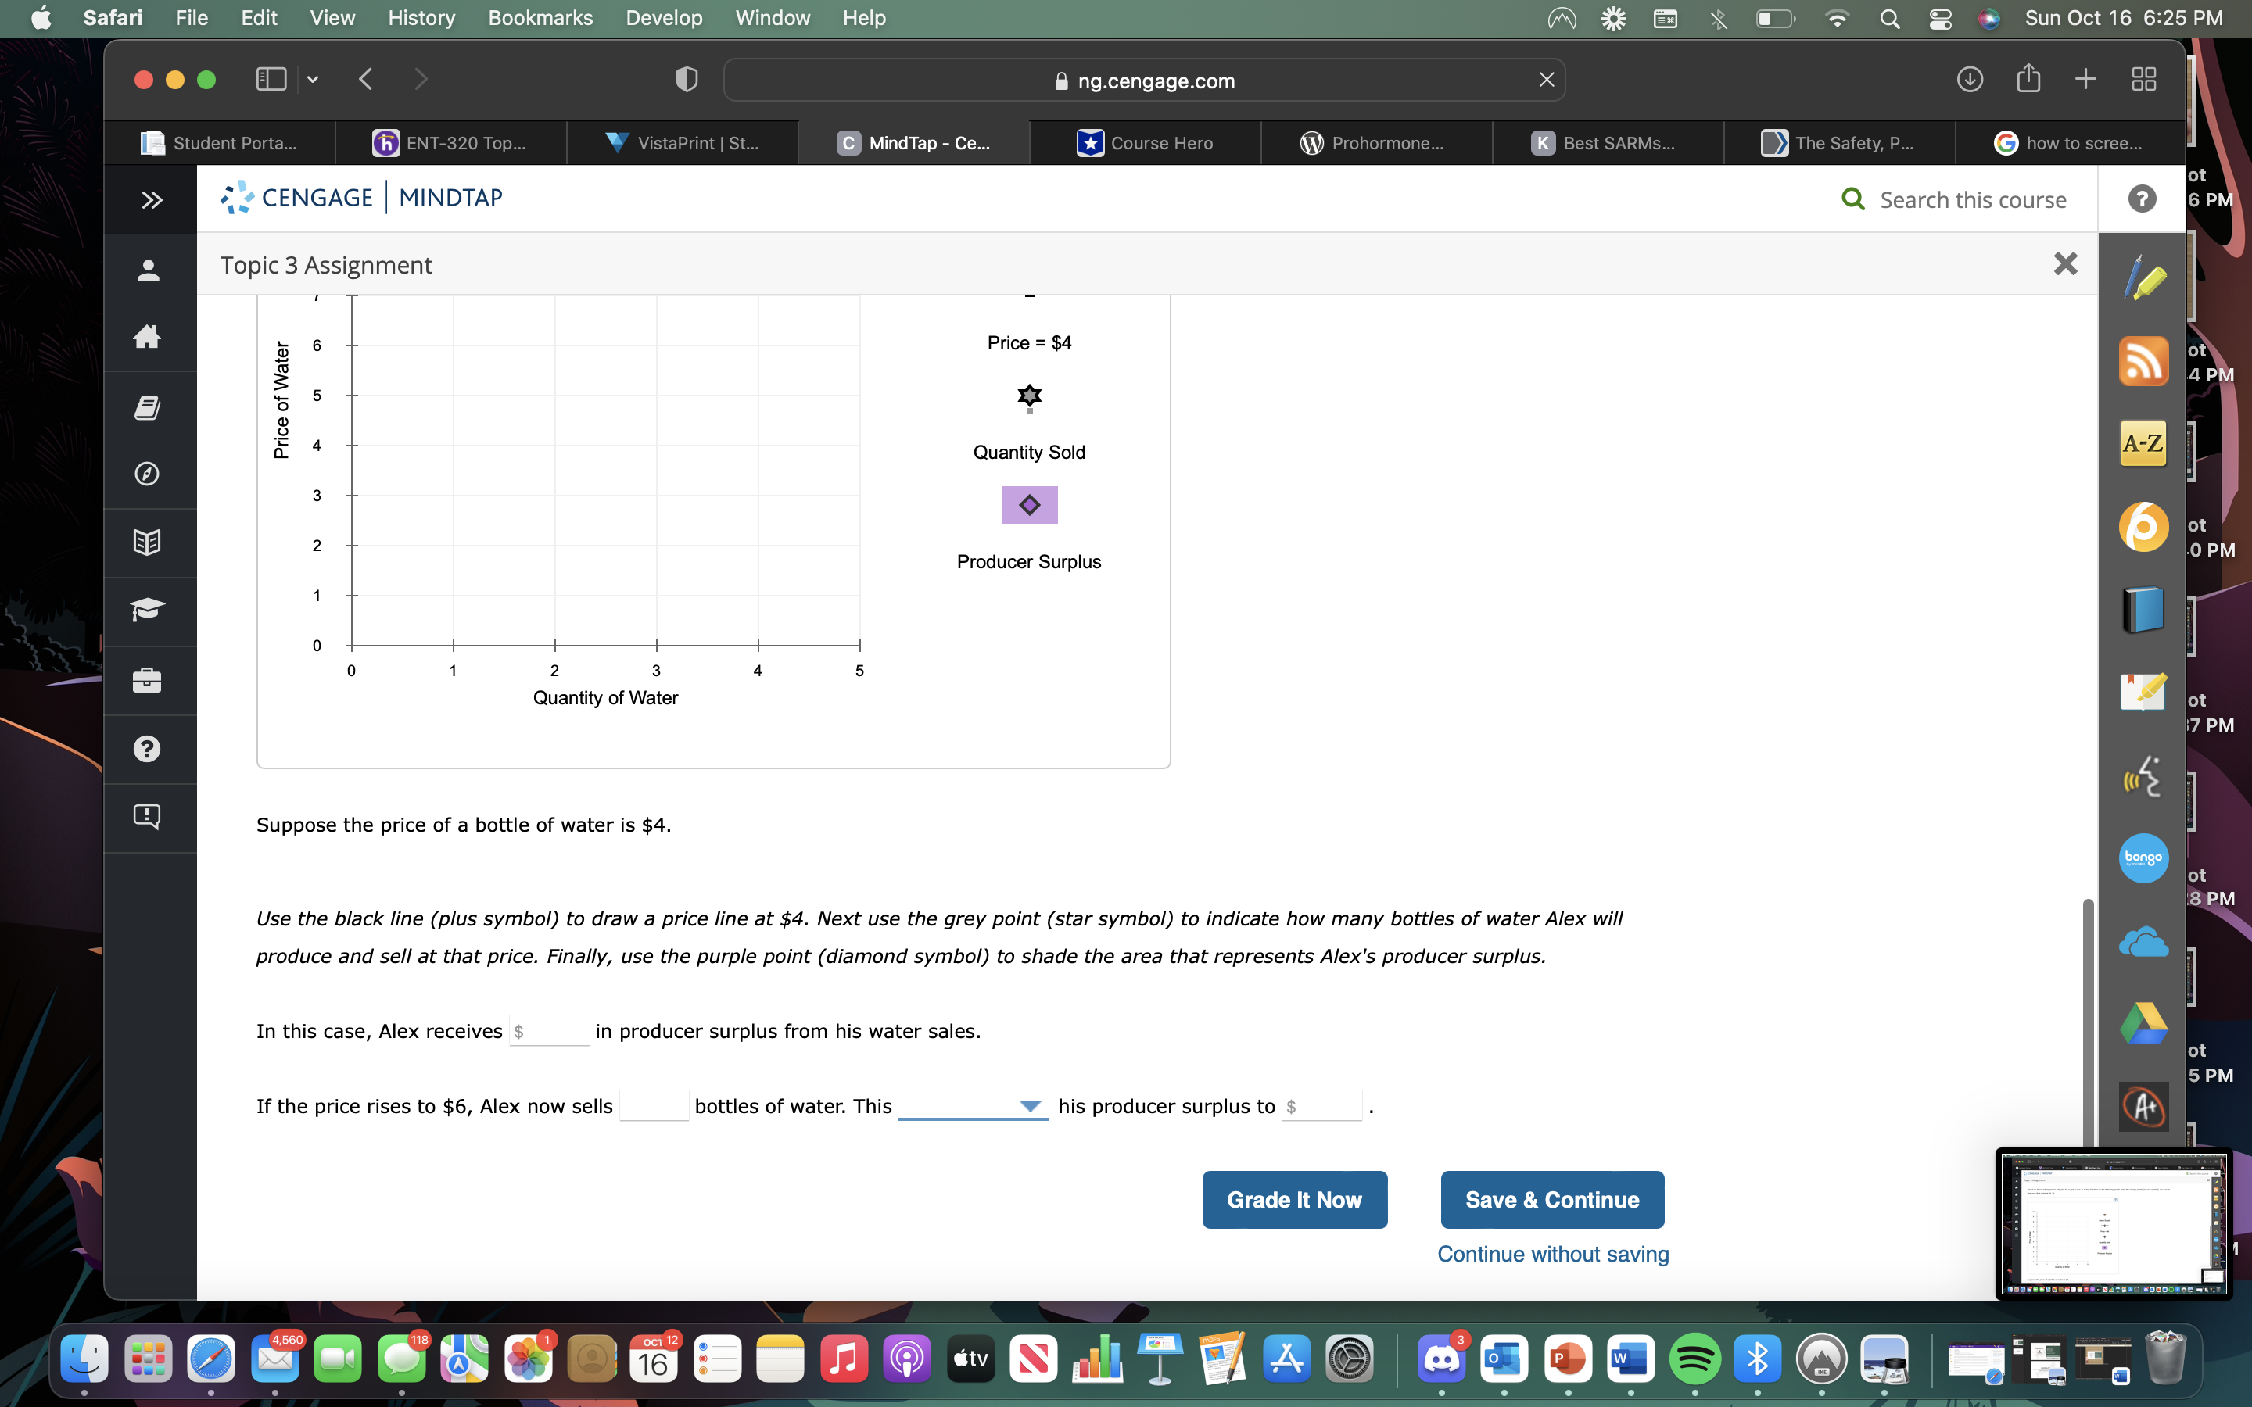The width and height of the screenshot is (2252, 1407).
Task: Toggle the Safari sidebar button
Action: [x=271, y=80]
